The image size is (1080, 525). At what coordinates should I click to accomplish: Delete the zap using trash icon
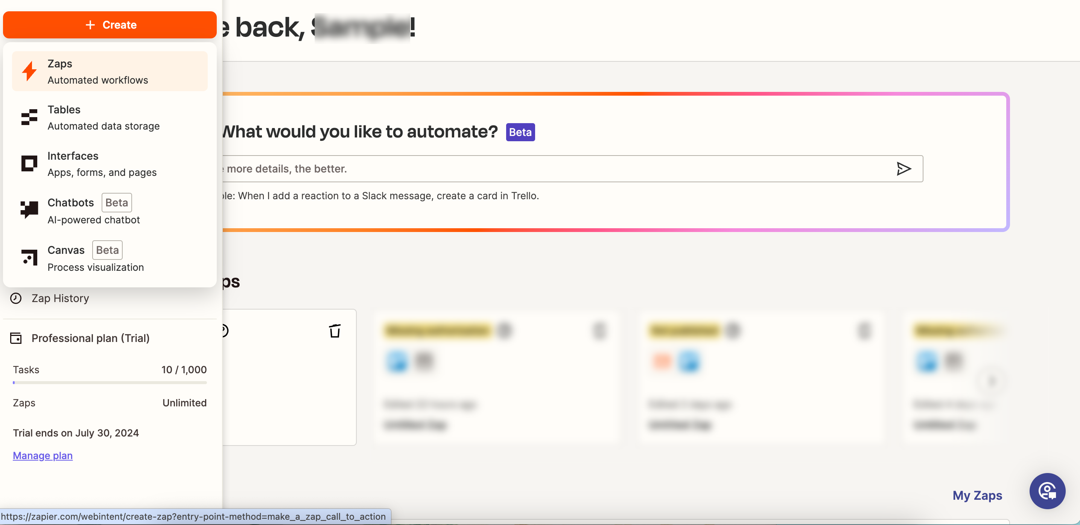(x=335, y=331)
